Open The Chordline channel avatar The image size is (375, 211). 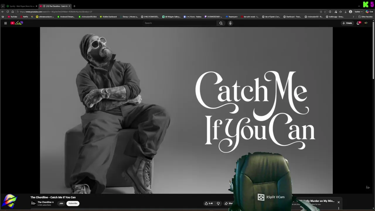pos(33,203)
